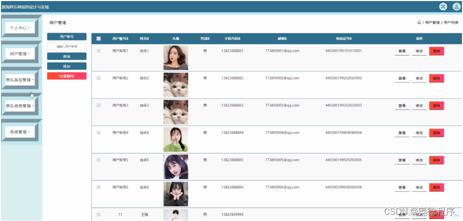Open the avatar thumbnail of 用户账号2
Screen dimensions: 463x221
click(175, 85)
